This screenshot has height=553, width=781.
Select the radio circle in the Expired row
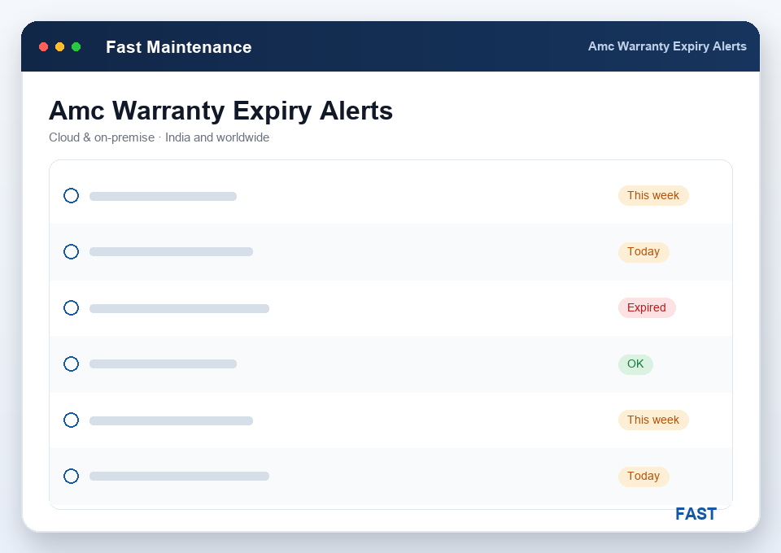tap(72, 307)
